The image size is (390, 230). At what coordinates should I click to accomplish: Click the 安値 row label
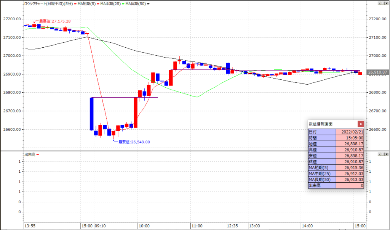322,156
